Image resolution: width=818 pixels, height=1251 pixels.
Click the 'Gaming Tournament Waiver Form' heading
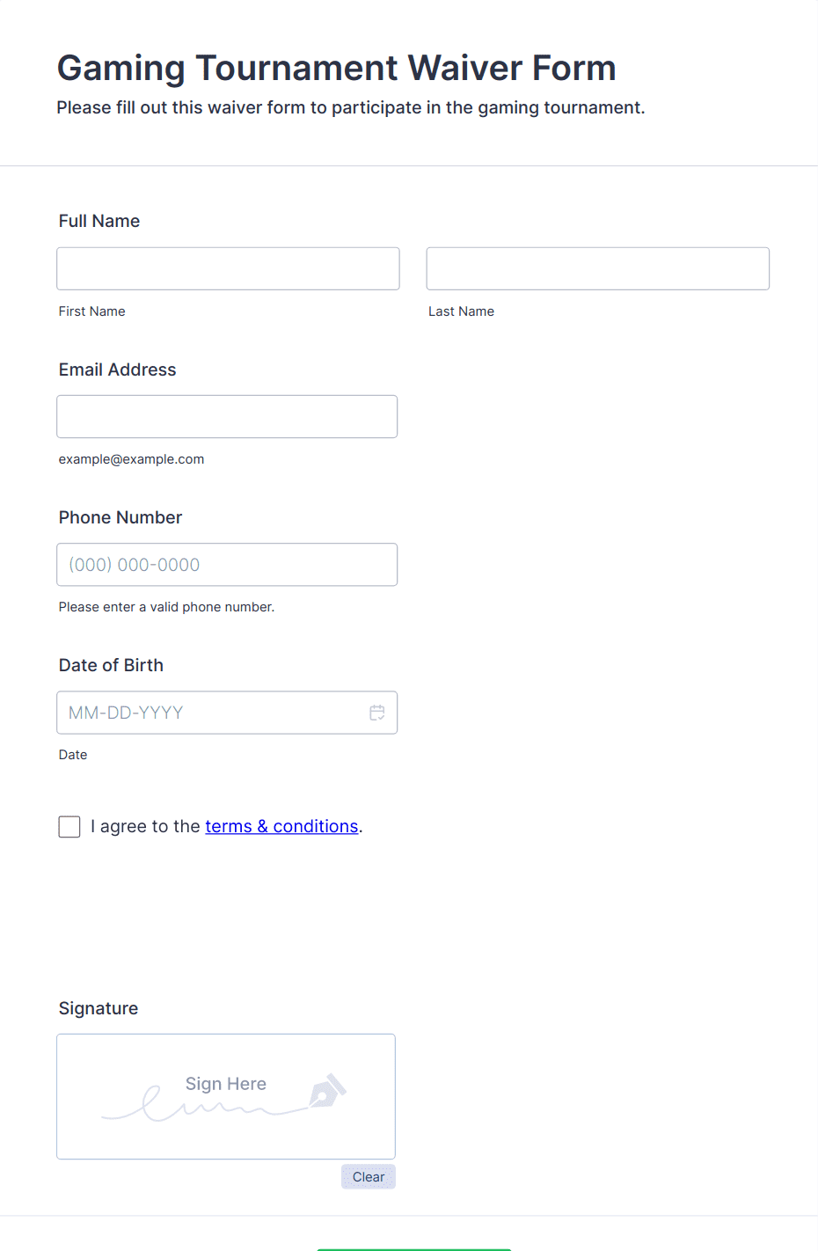pos(336,69)
